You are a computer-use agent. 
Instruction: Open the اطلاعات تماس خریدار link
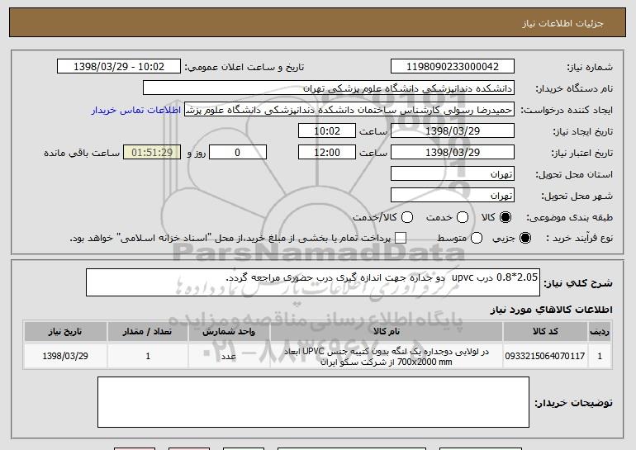point(136,110)
